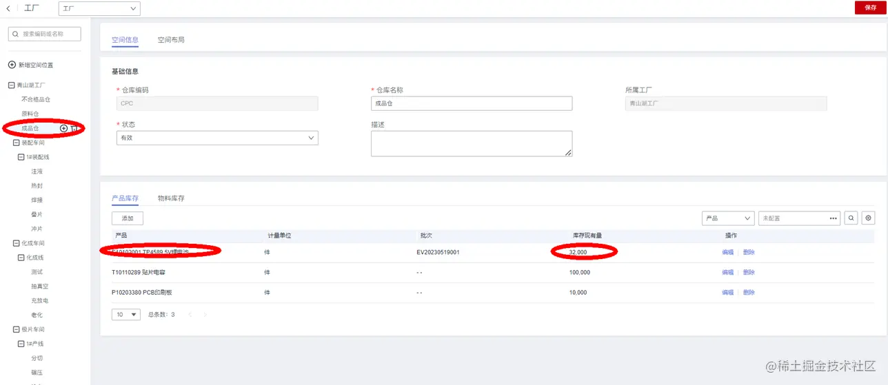Open the 产品 filter dropdown
888x385 pixels.
click(727, 218)
